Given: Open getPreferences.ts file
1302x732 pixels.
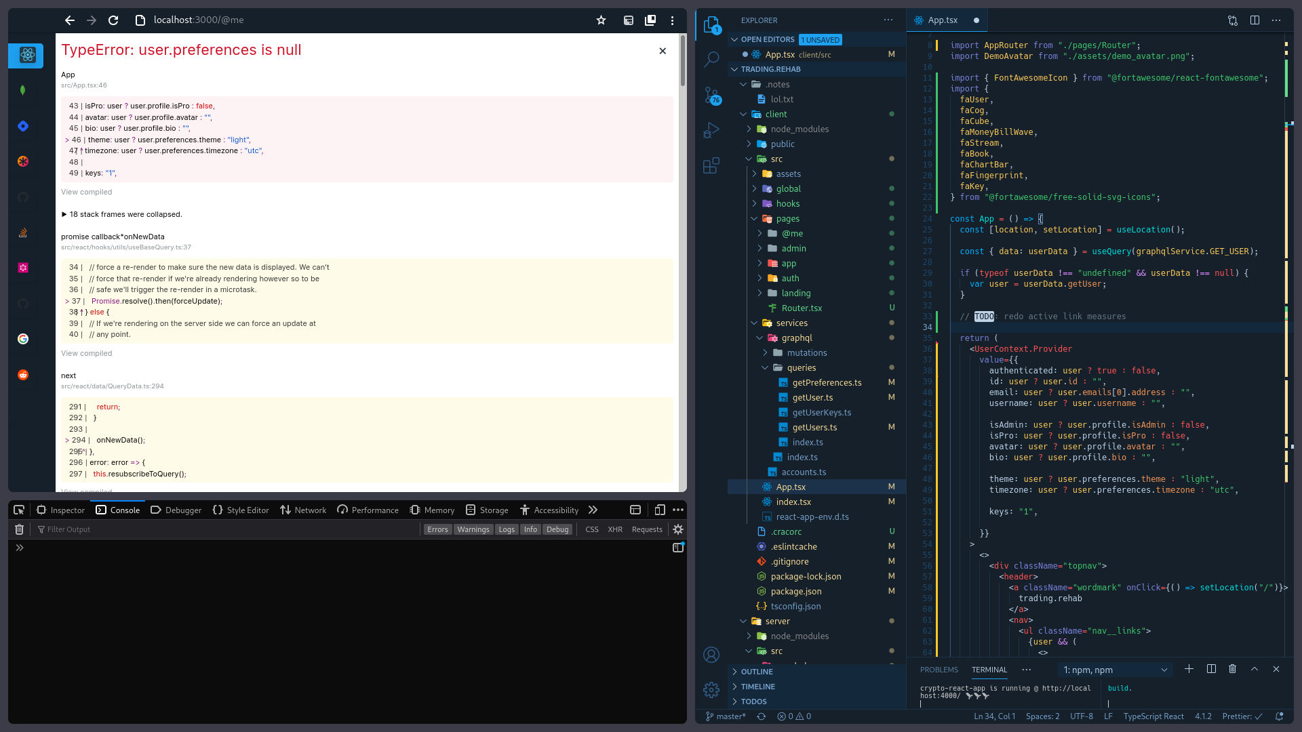Looking at the screenshot, I should [x=827, y=383].
